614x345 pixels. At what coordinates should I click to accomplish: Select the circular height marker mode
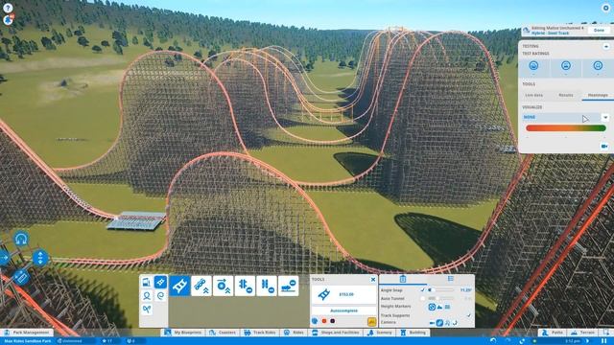(432, 307)
